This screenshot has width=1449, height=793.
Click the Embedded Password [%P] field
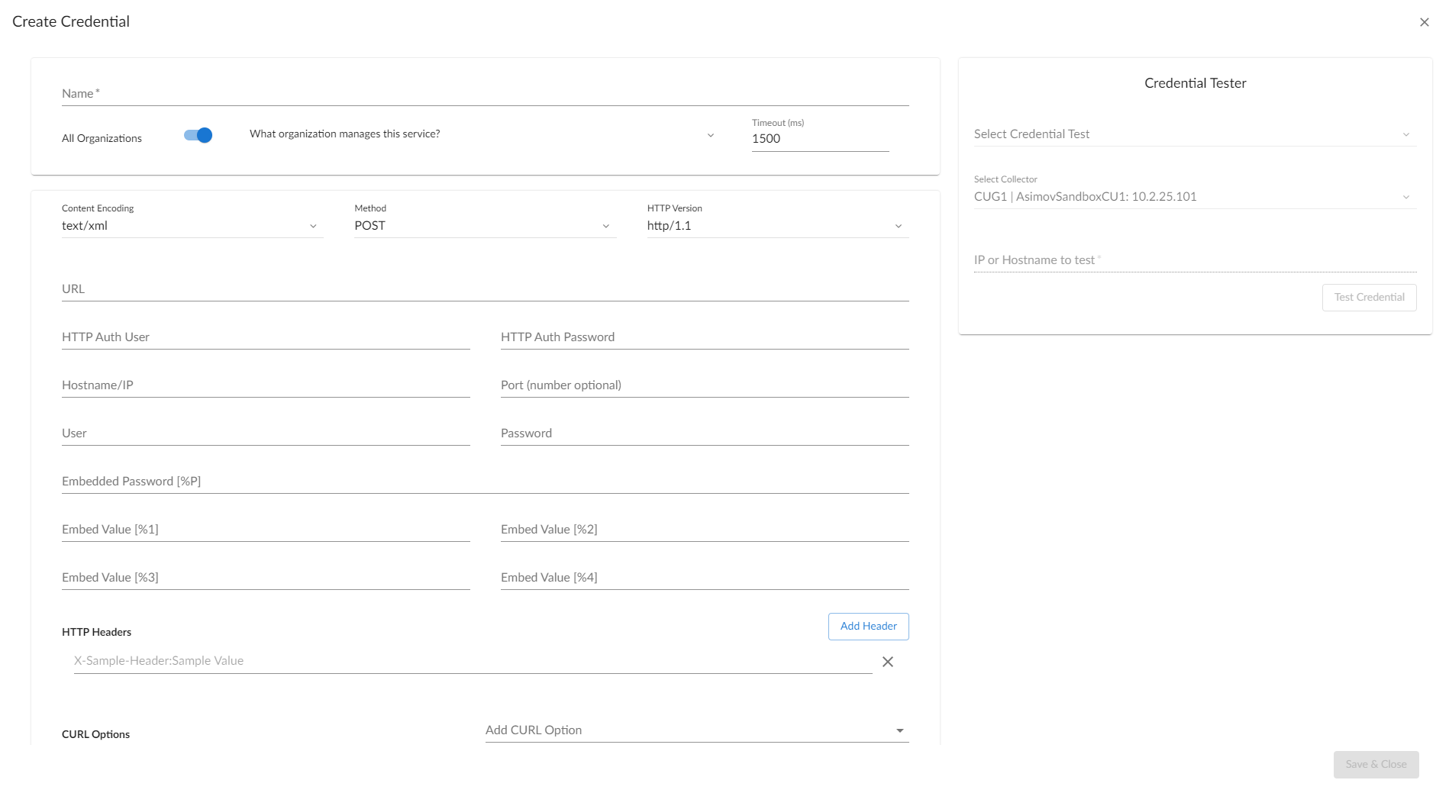[485, 482]
